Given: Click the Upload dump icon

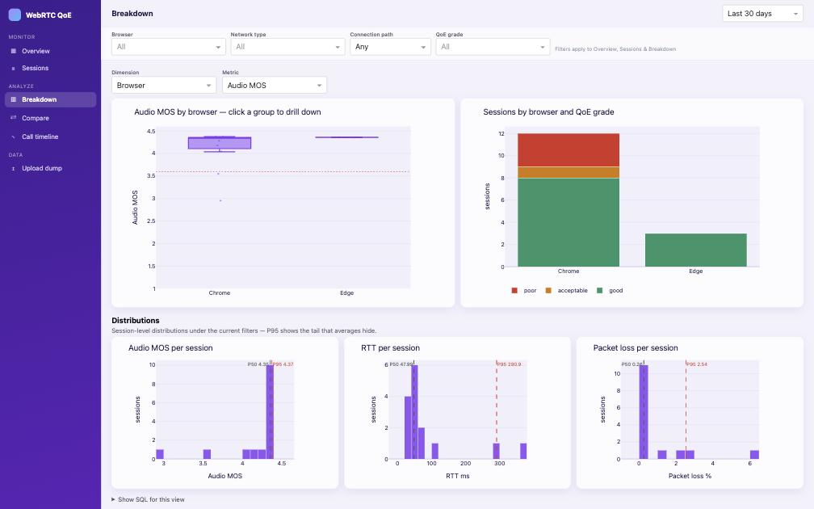Looking at the screenshot, I should click(14, 168).
